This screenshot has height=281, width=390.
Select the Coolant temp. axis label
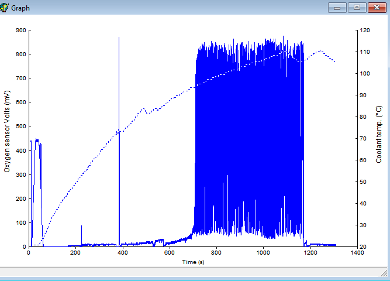tap(378, 135)
